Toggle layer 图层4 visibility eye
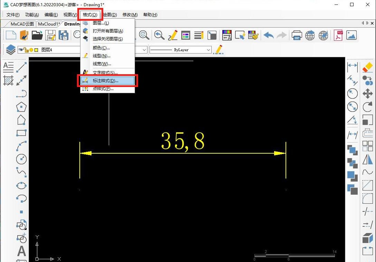This screenshot has height=262, width=376. pos(21,50)
